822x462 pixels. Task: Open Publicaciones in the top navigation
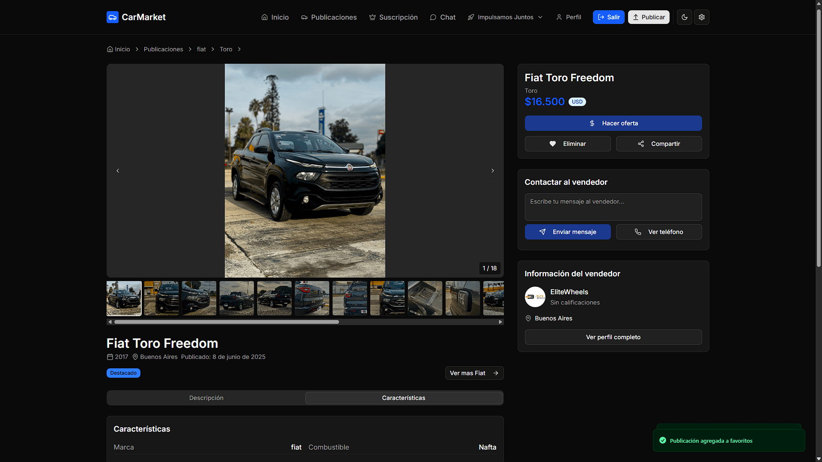point(329,17)
